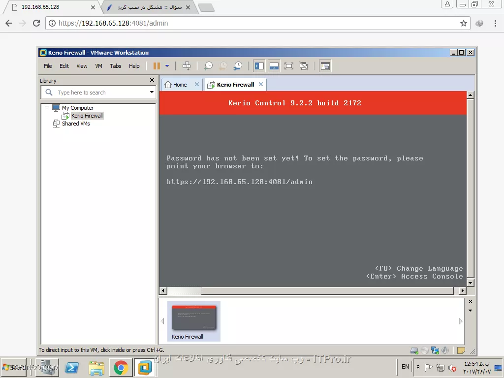
Task: Click the muted volume tray icon
Action: click(452, 367)
